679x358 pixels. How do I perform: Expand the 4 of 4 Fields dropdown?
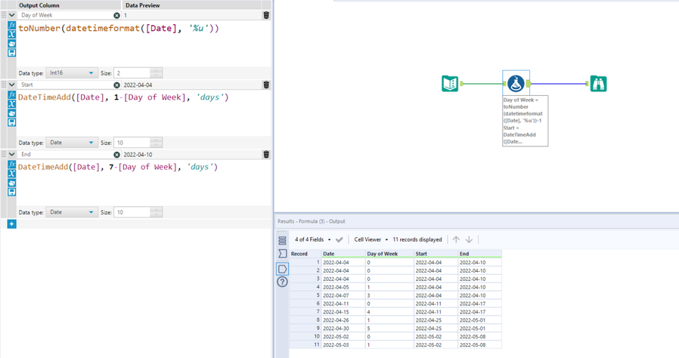pos(312,239)
